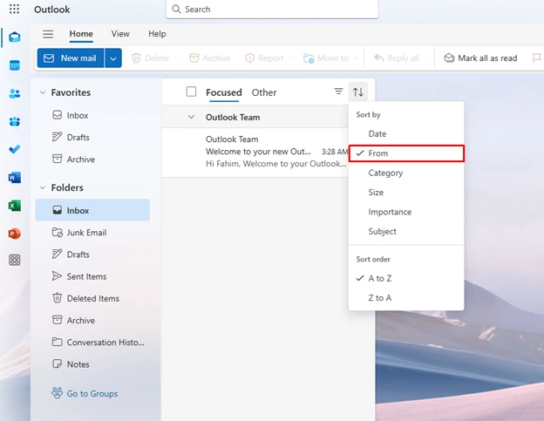
Task: Click in the Search box
Action: pyautogui.click(x=272, y=9)
